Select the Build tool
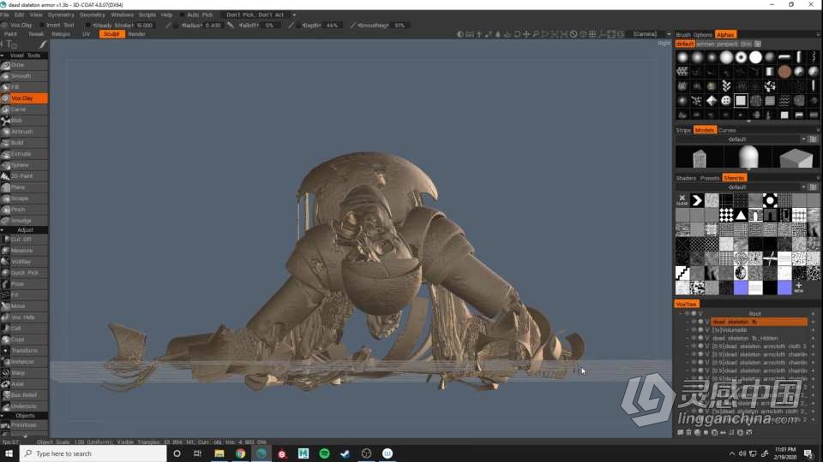Image resolution: width=823 pixels, height=462 pixels. point(24,143)
